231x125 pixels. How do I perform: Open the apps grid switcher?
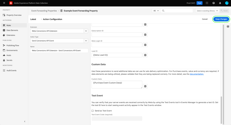(207, 3)
